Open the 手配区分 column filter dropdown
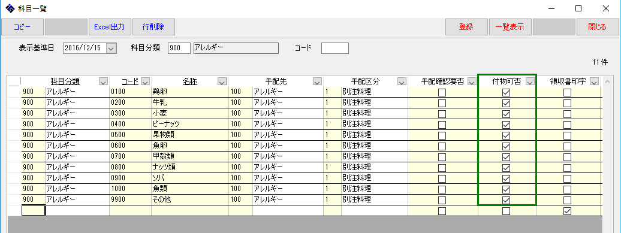Image resolution: width=621 pixels, height=233 pixels. tap(402, 81)
